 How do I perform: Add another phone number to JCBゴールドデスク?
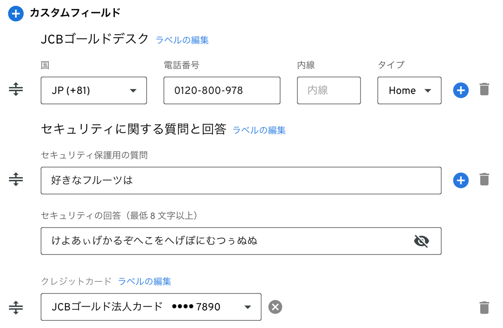pos(461,90)
